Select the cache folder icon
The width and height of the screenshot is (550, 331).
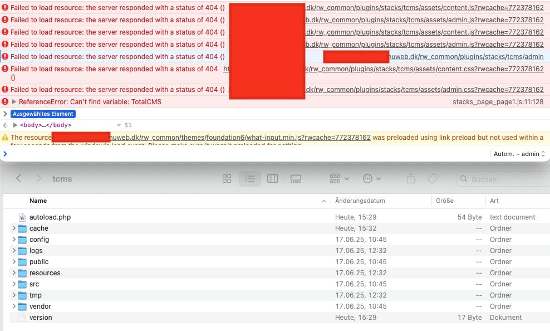tap(22, 228)
